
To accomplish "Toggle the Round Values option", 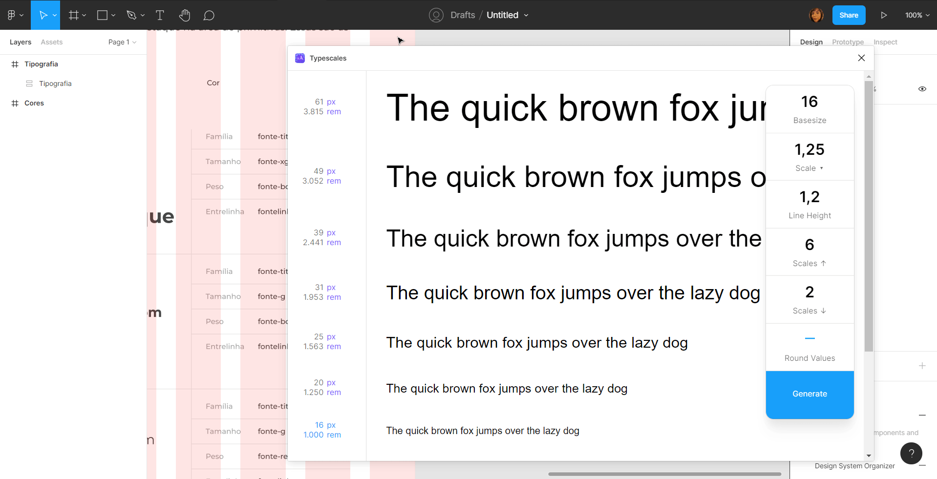I will point(809,338).
